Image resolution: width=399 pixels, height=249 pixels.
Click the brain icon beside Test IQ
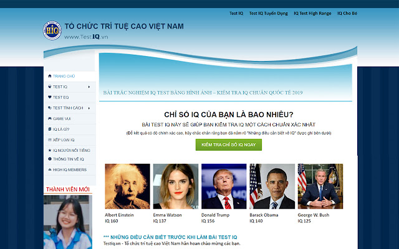click(50, 87)
